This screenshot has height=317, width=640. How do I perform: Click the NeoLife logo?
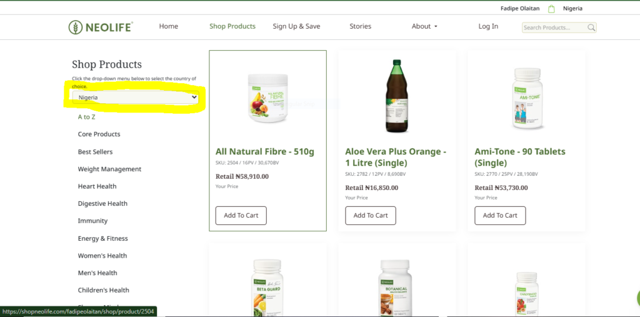point(101,27)
